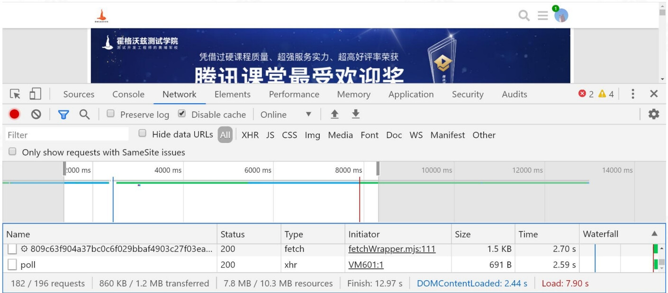
Task: Open the webpage hamburger menu
Action: pos(543,16)
